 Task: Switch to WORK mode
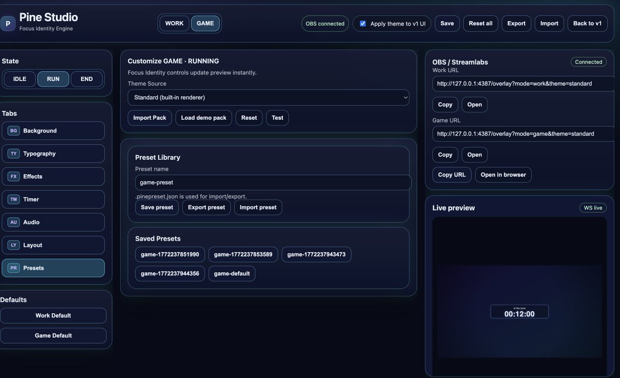click(174, 23)
